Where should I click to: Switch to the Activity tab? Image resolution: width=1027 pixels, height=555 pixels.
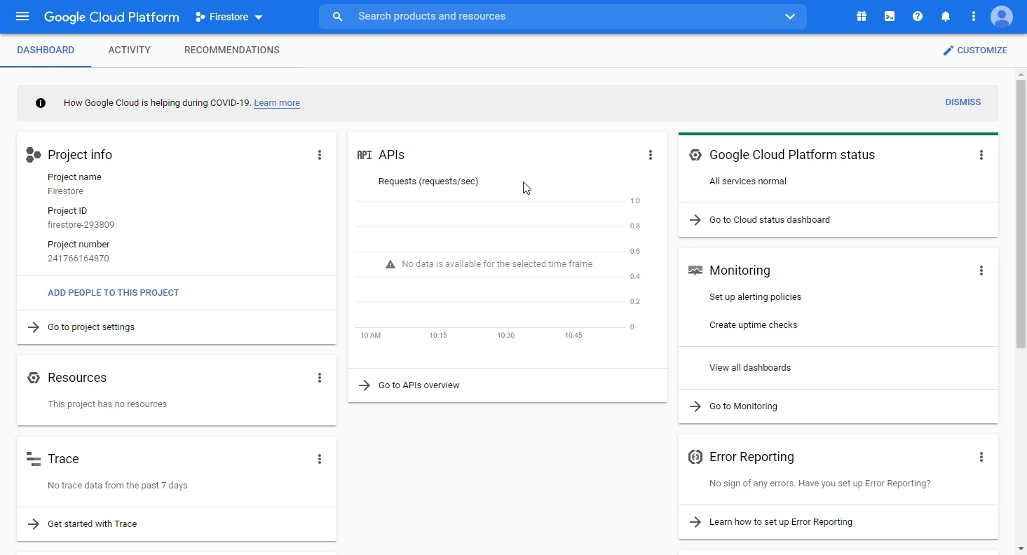point(130,50)
